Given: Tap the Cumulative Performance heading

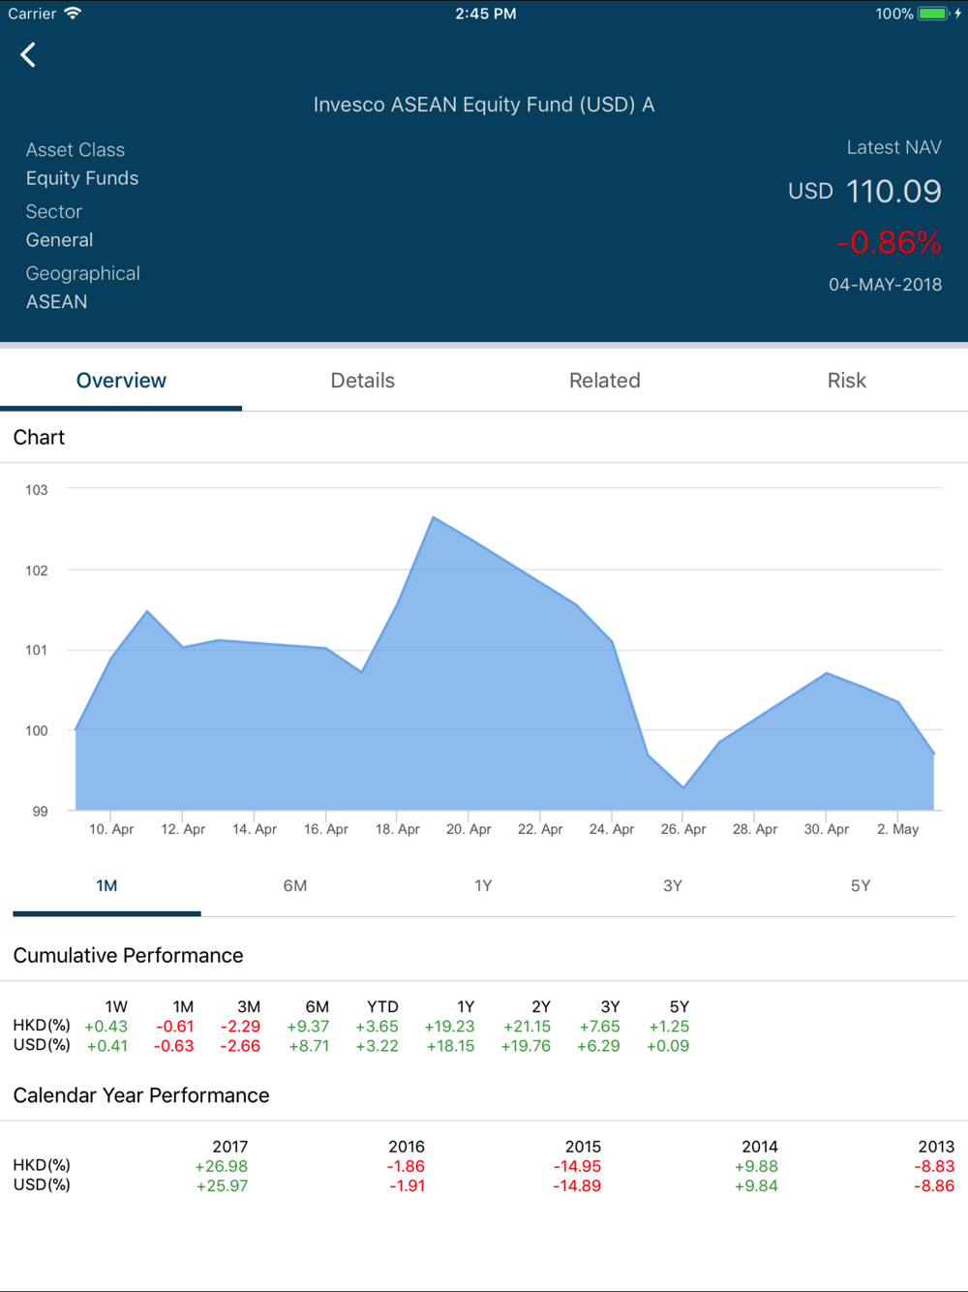Looking at the screenshot, I should [x=128, y=956].
